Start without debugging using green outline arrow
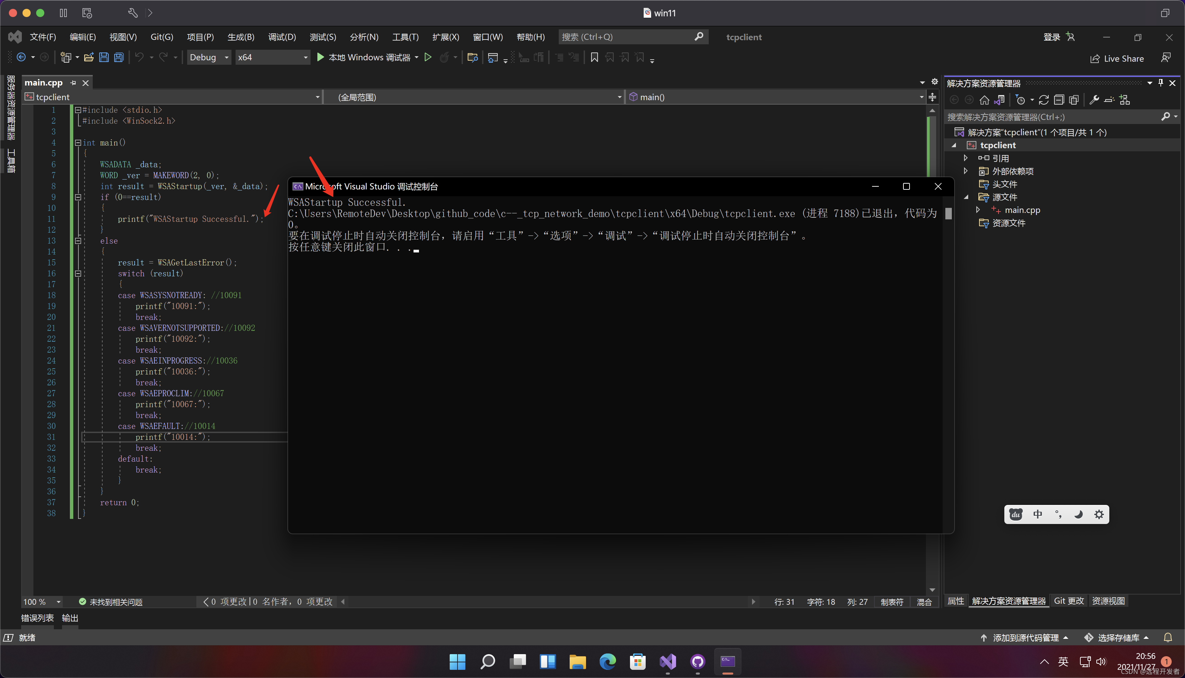The width and height of the screenshot is (1185, 678). pyautogui.click(x=428, y=57)
